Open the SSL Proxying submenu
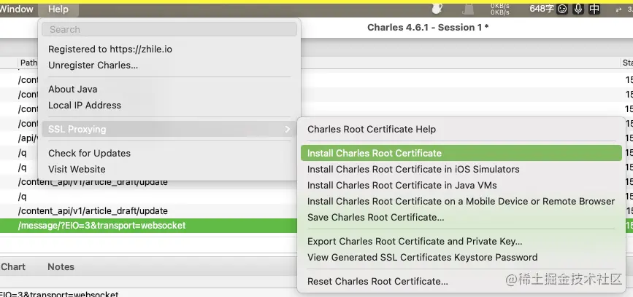 [x=169, y=129]
